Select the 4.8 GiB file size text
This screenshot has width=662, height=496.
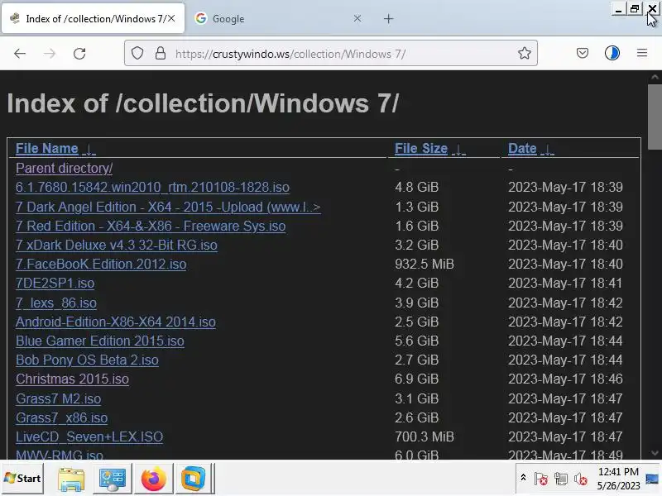pos(417,188)
